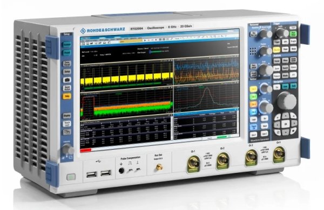Push the camera screenshot key on left panel
The width and height of the screenshot is (324, 210).
[x=67, y=80]
